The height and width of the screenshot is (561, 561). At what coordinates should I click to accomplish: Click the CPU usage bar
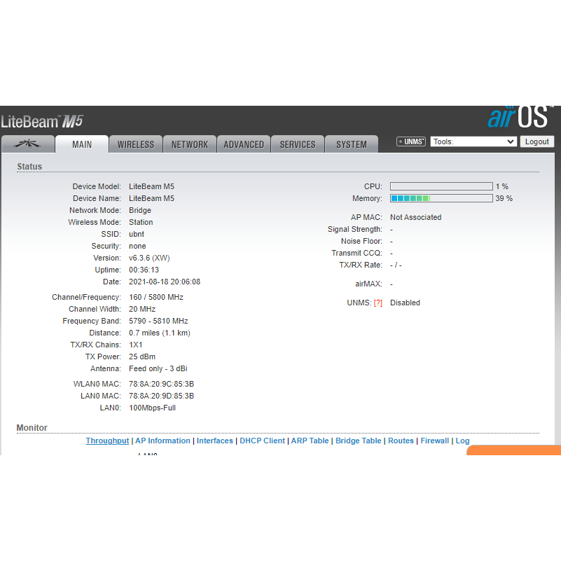coord(441,186)
